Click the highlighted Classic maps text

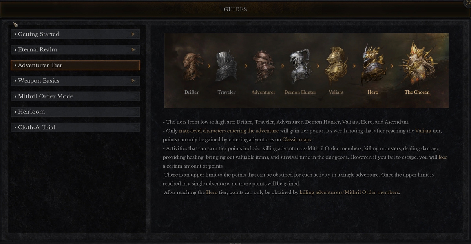297,139
